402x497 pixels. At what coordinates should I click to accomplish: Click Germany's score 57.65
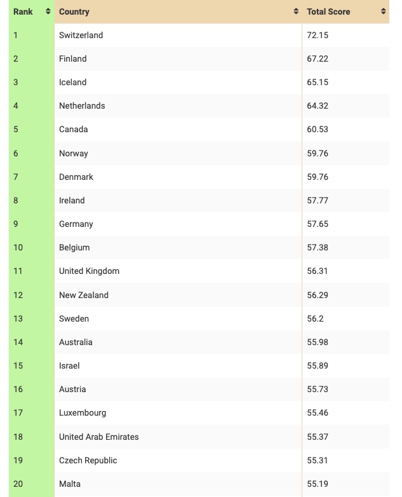pos(318,224)
